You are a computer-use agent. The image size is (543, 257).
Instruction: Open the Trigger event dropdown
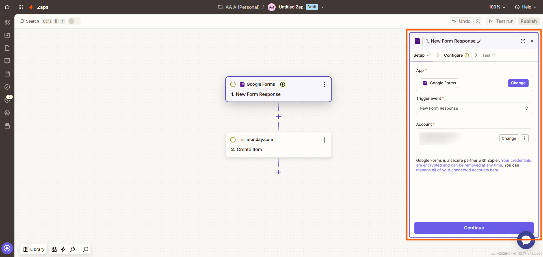click(474, 108)
